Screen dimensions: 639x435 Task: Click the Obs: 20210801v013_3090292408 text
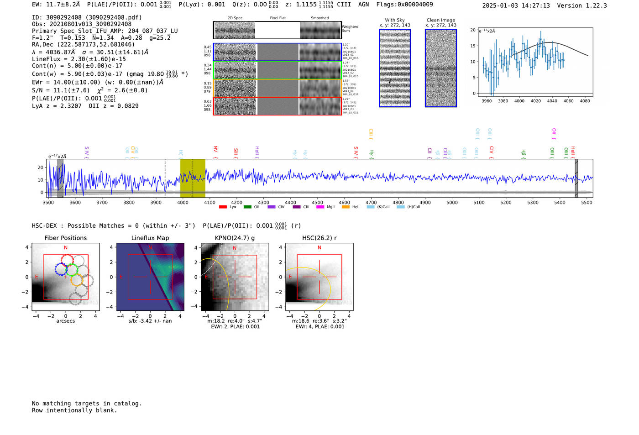82,24
